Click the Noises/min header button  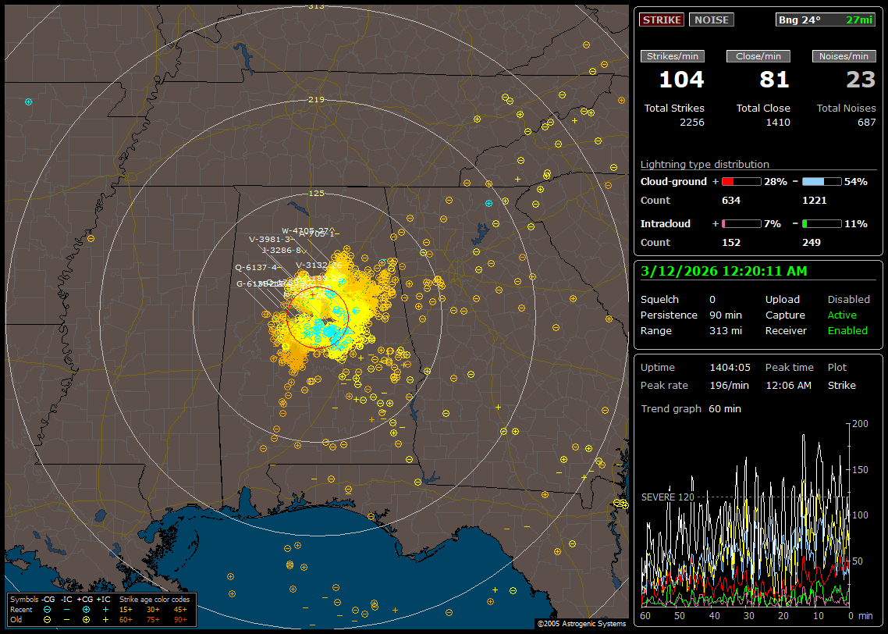(844, 56)
